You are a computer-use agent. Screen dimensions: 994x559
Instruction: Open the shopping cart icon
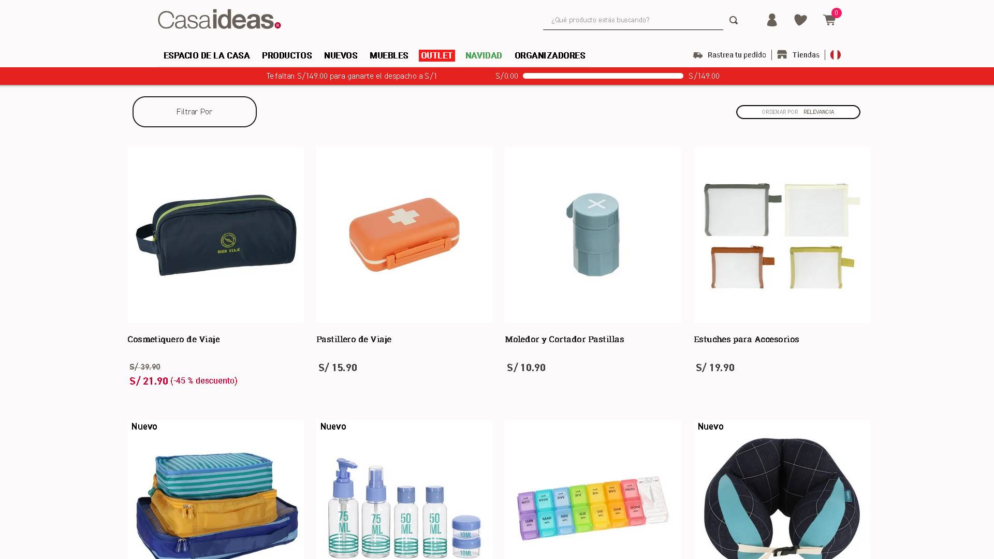829,20
